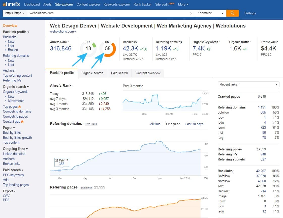283x218 pixels.
Task: Open the Recent links dropdown
Action: point(248,85)
